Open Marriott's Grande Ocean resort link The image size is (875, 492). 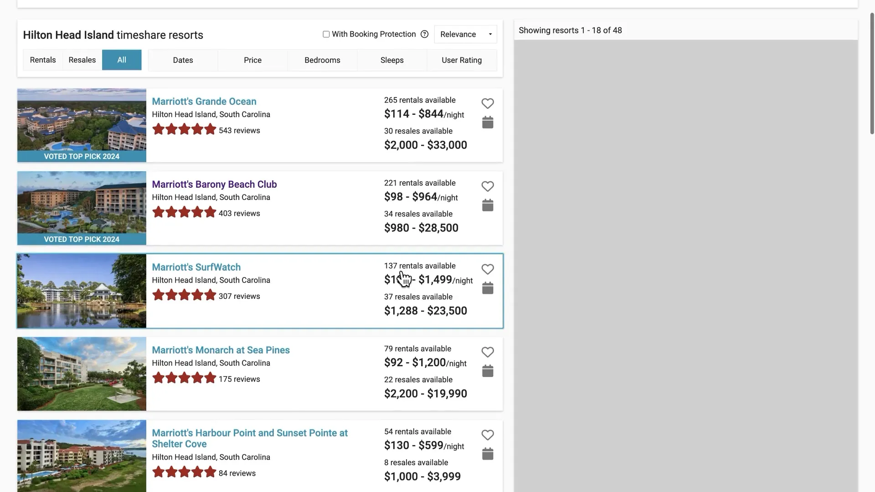click(204, 102)
